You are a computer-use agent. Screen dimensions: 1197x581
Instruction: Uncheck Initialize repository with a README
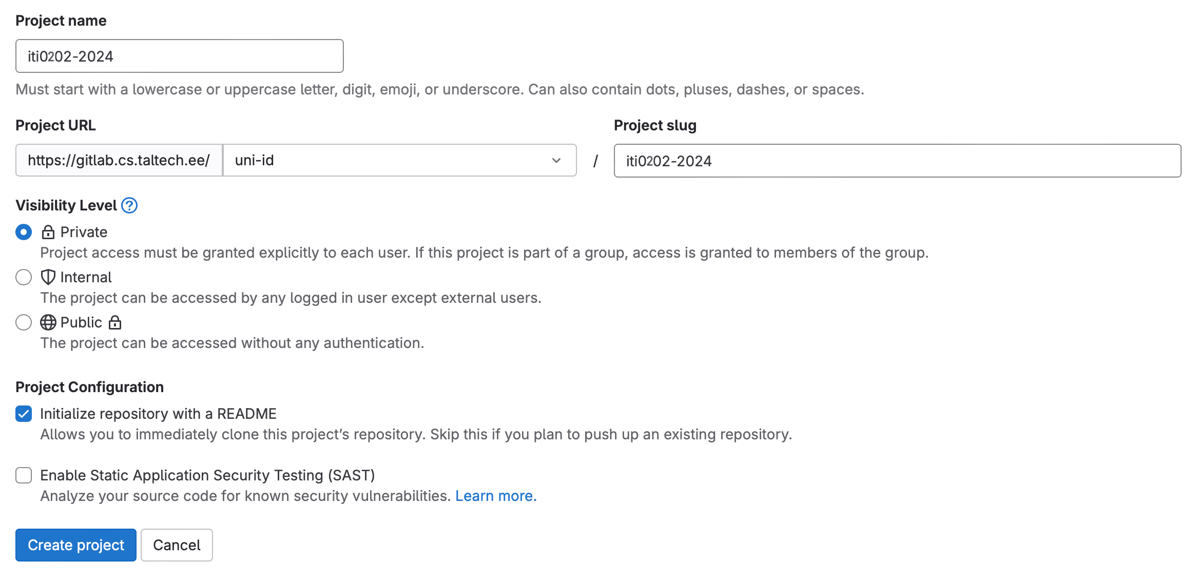coord(24,414)
